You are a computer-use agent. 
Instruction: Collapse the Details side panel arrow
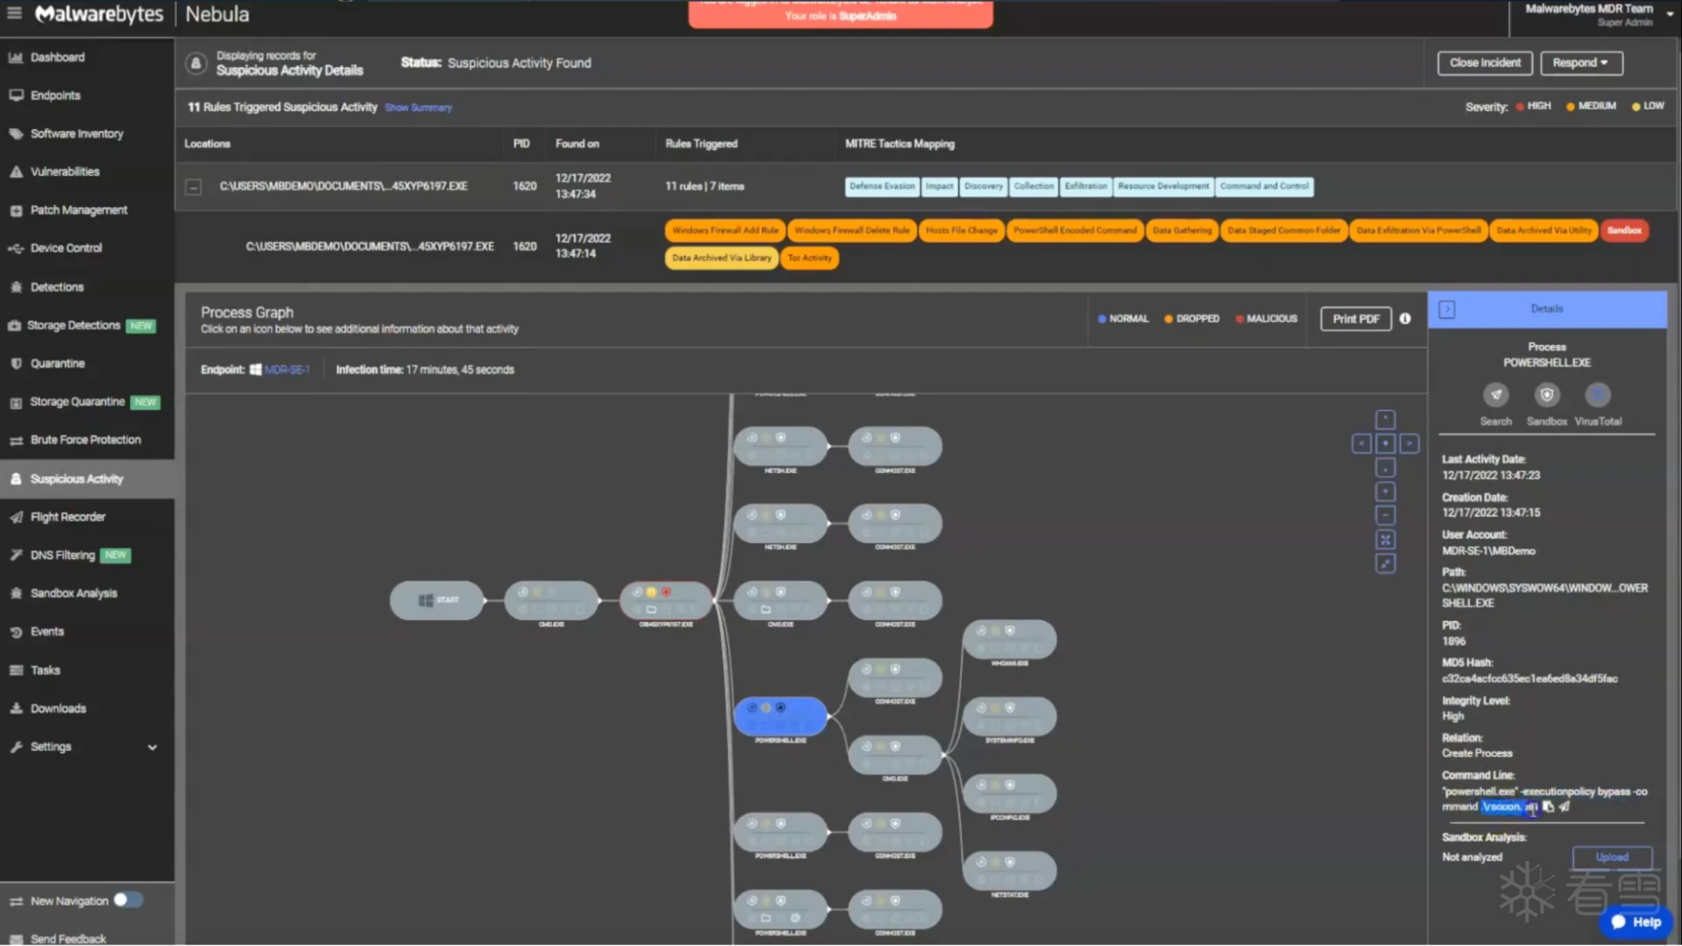1446,309
